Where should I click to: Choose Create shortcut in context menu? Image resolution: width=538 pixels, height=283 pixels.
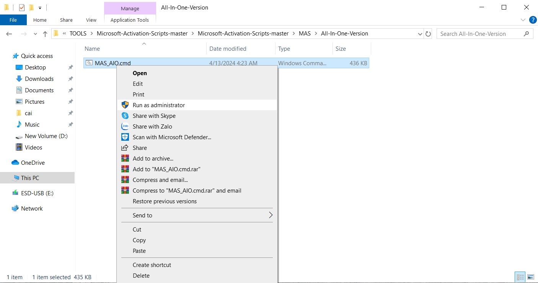point(197,265)
